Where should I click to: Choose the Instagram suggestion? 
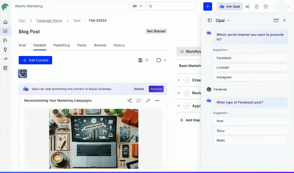250,77
